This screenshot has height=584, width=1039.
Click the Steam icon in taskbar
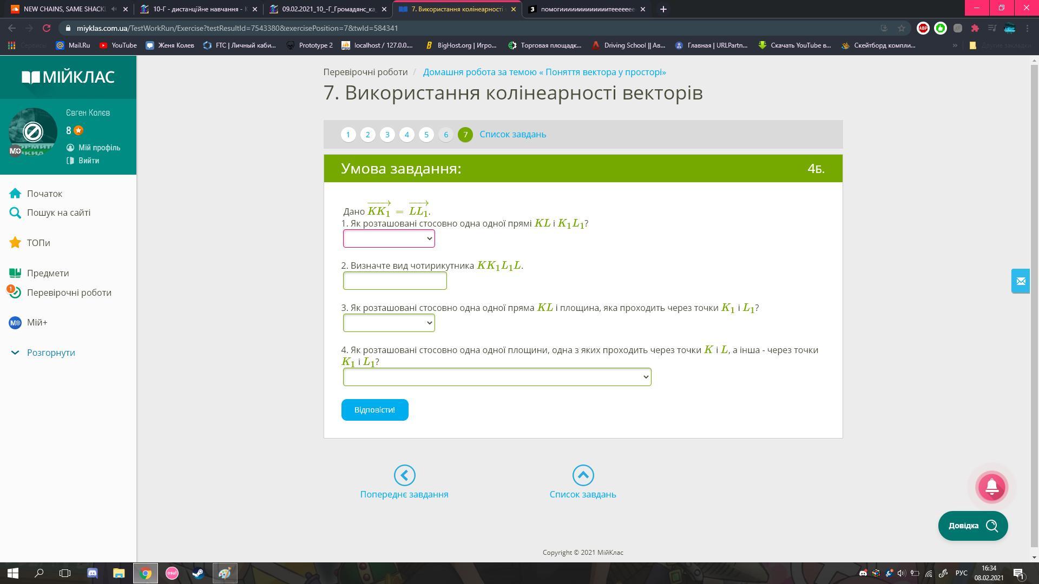point(198,573)
